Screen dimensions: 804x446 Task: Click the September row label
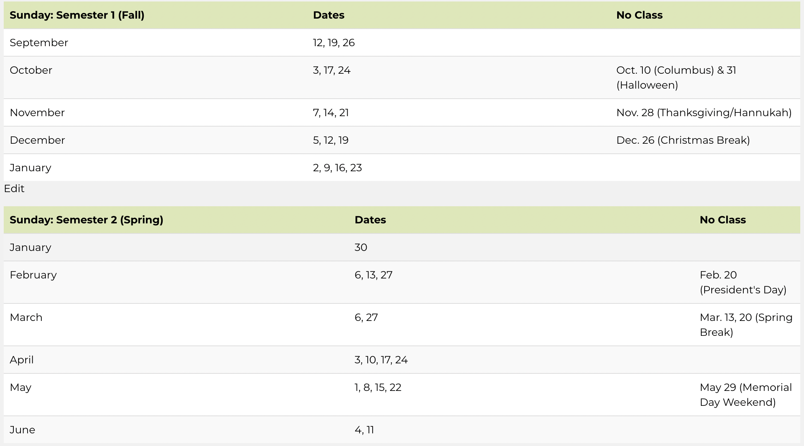point(39,43)
